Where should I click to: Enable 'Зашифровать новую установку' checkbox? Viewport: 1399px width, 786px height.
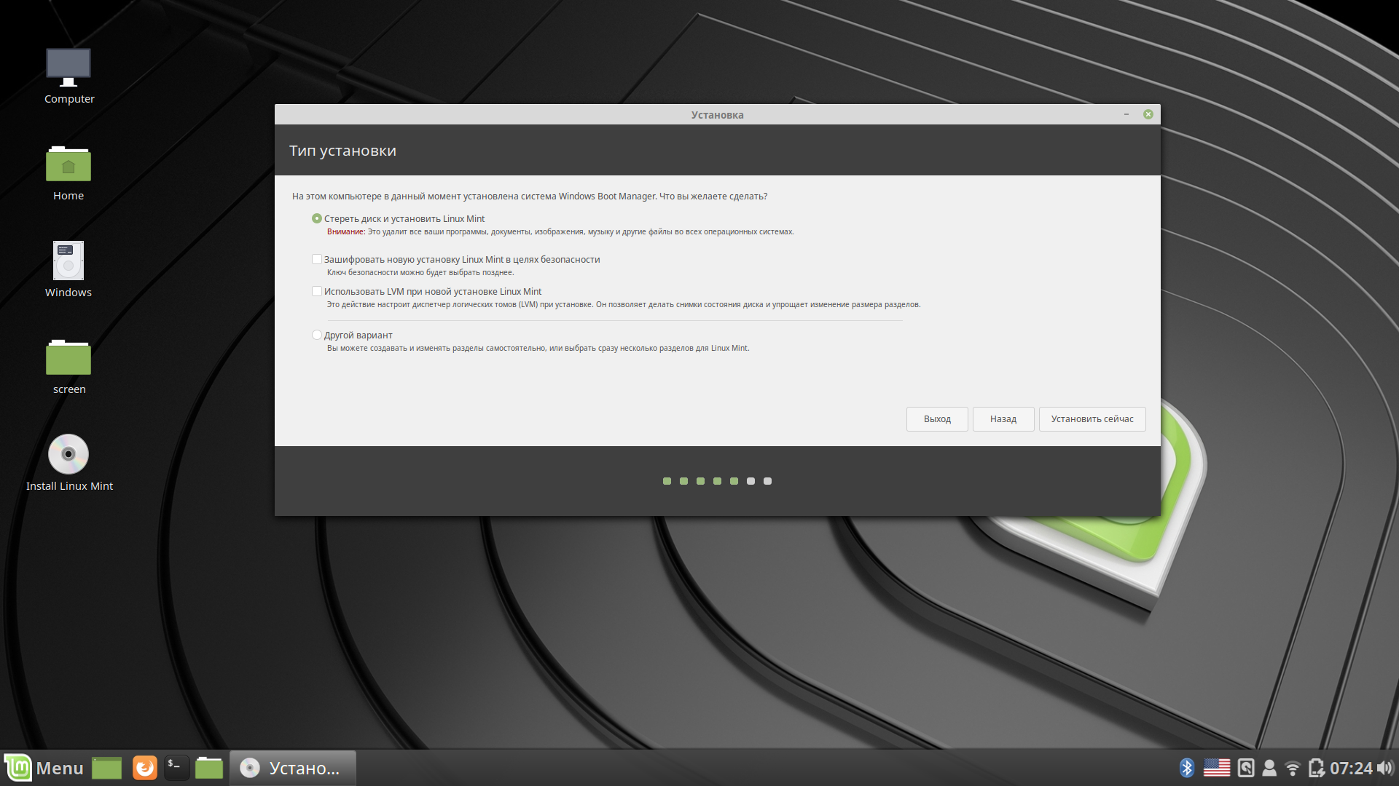pyautogui.click(x=317, y=259)
